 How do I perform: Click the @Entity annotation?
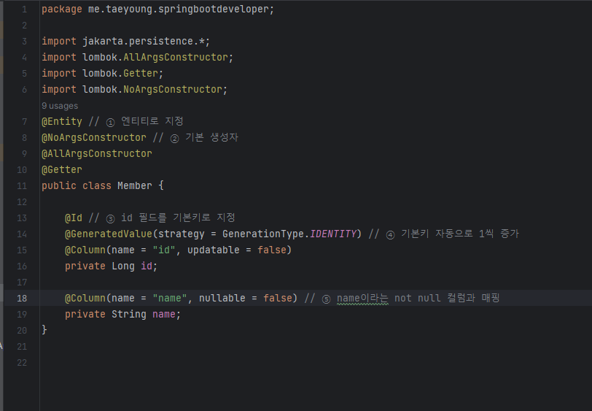[x=61, y=122]
